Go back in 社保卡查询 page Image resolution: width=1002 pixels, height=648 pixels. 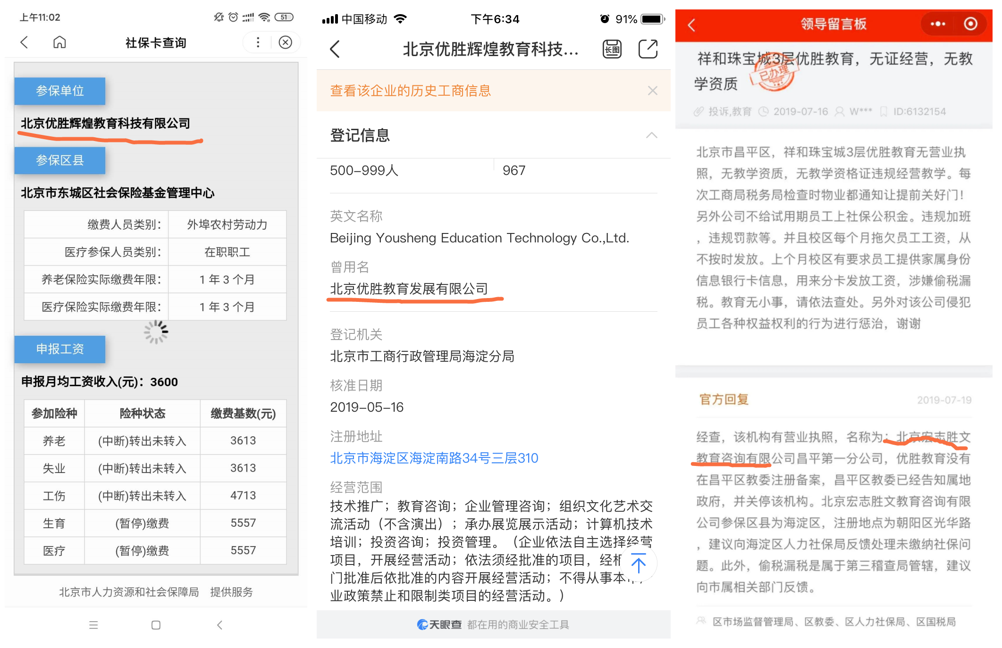(25, 42)
